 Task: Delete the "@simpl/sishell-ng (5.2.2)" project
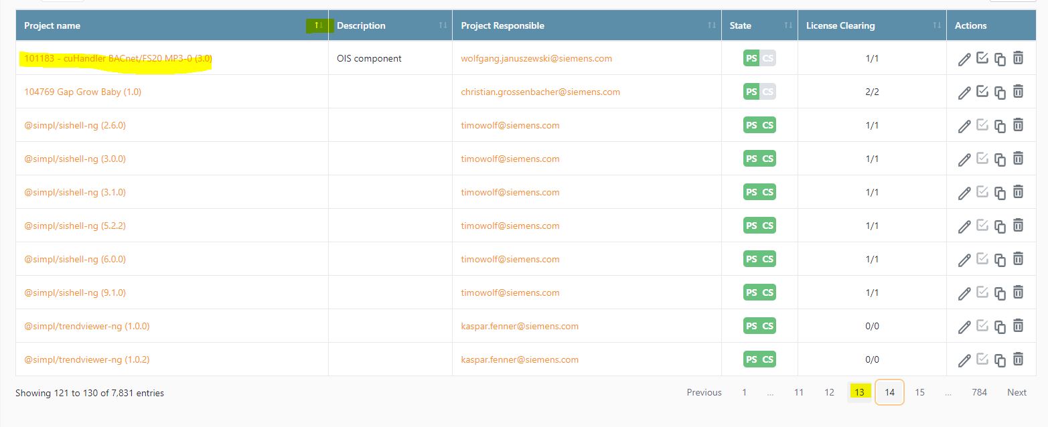1019,226
